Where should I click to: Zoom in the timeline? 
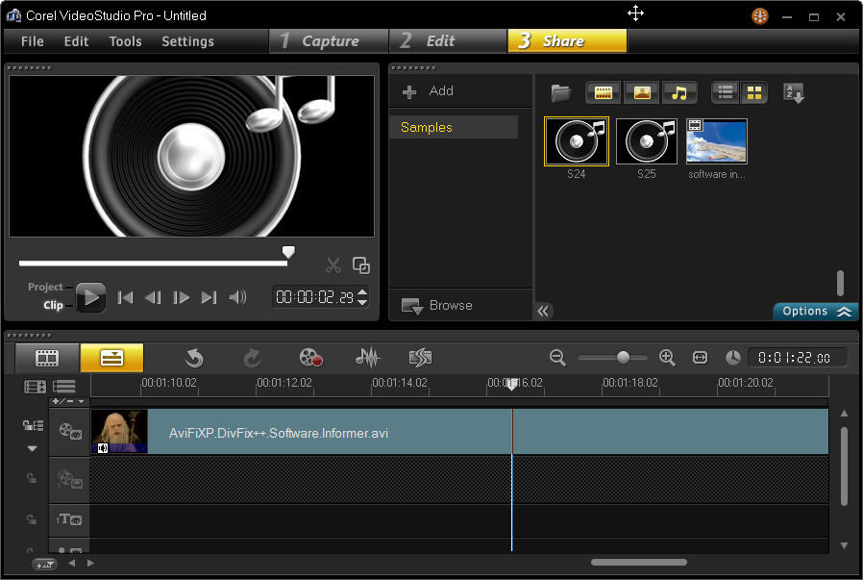(x=667, y=358)
